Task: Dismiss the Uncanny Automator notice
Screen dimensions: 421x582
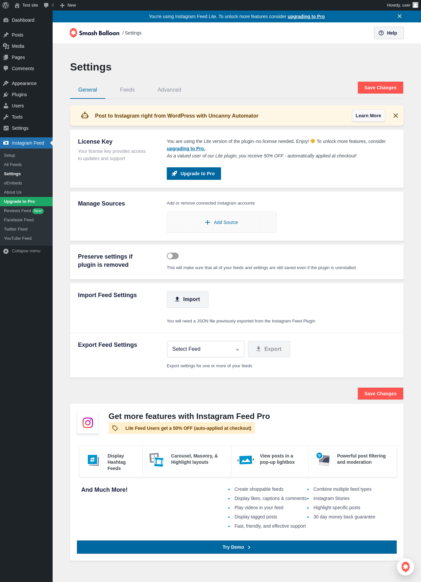Action: pos(396,116)
